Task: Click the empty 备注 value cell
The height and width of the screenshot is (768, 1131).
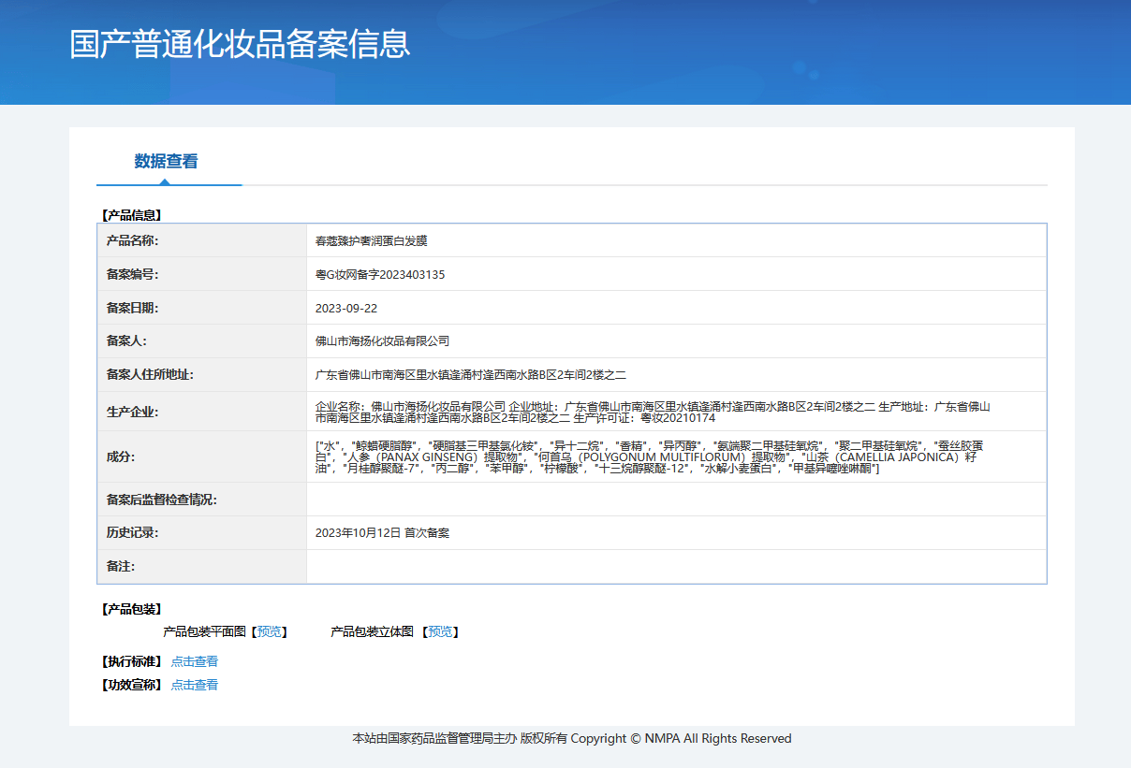Action: click(675, 567)
